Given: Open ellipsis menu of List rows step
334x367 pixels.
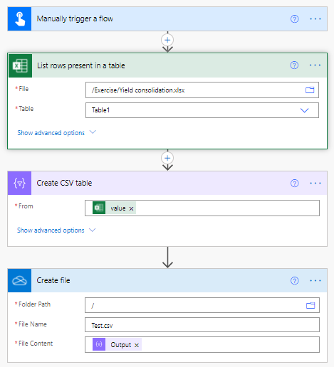Looking at the screenshot, I should click(315, 65).
